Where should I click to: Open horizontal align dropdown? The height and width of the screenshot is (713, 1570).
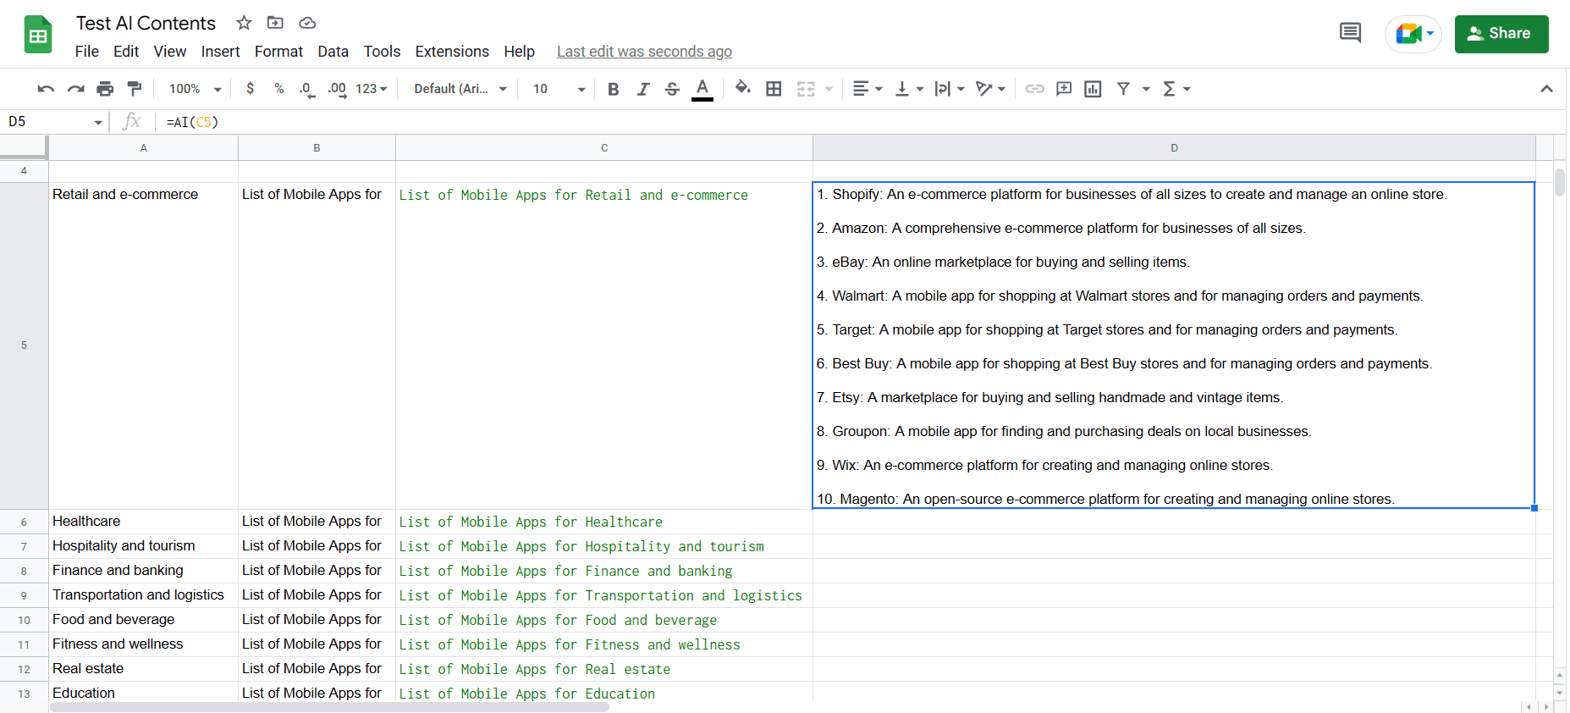[867, 89]
